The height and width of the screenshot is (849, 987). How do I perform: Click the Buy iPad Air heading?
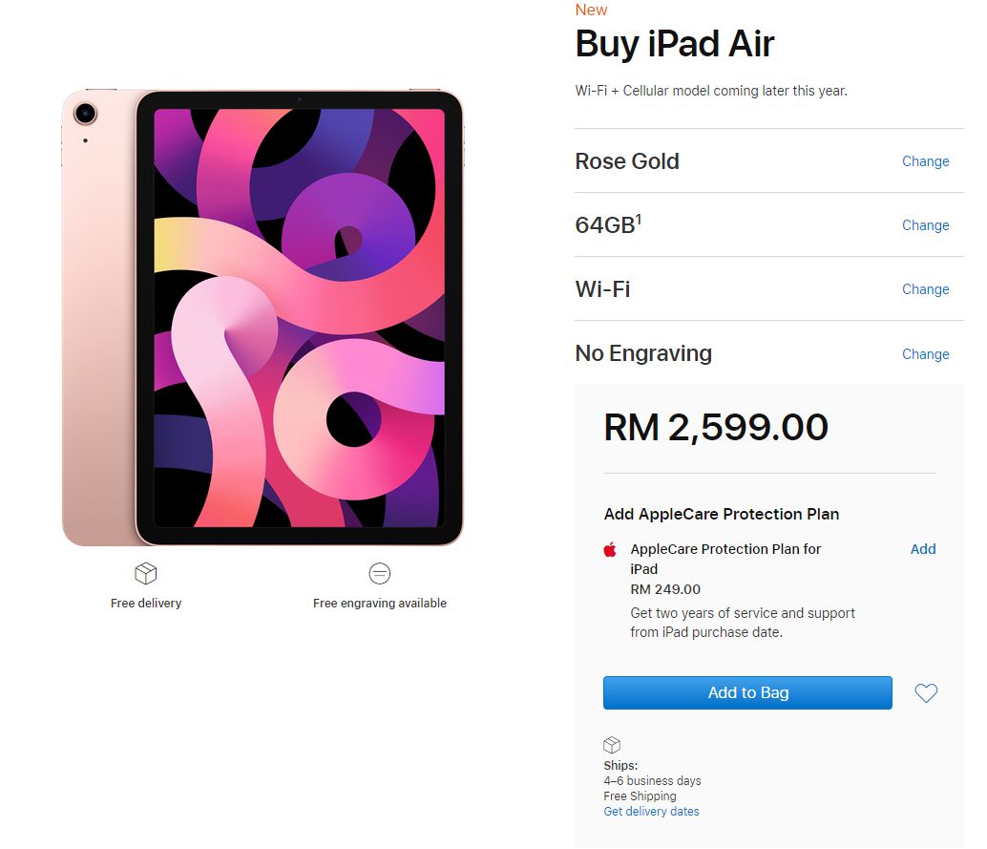pos(674,44)
